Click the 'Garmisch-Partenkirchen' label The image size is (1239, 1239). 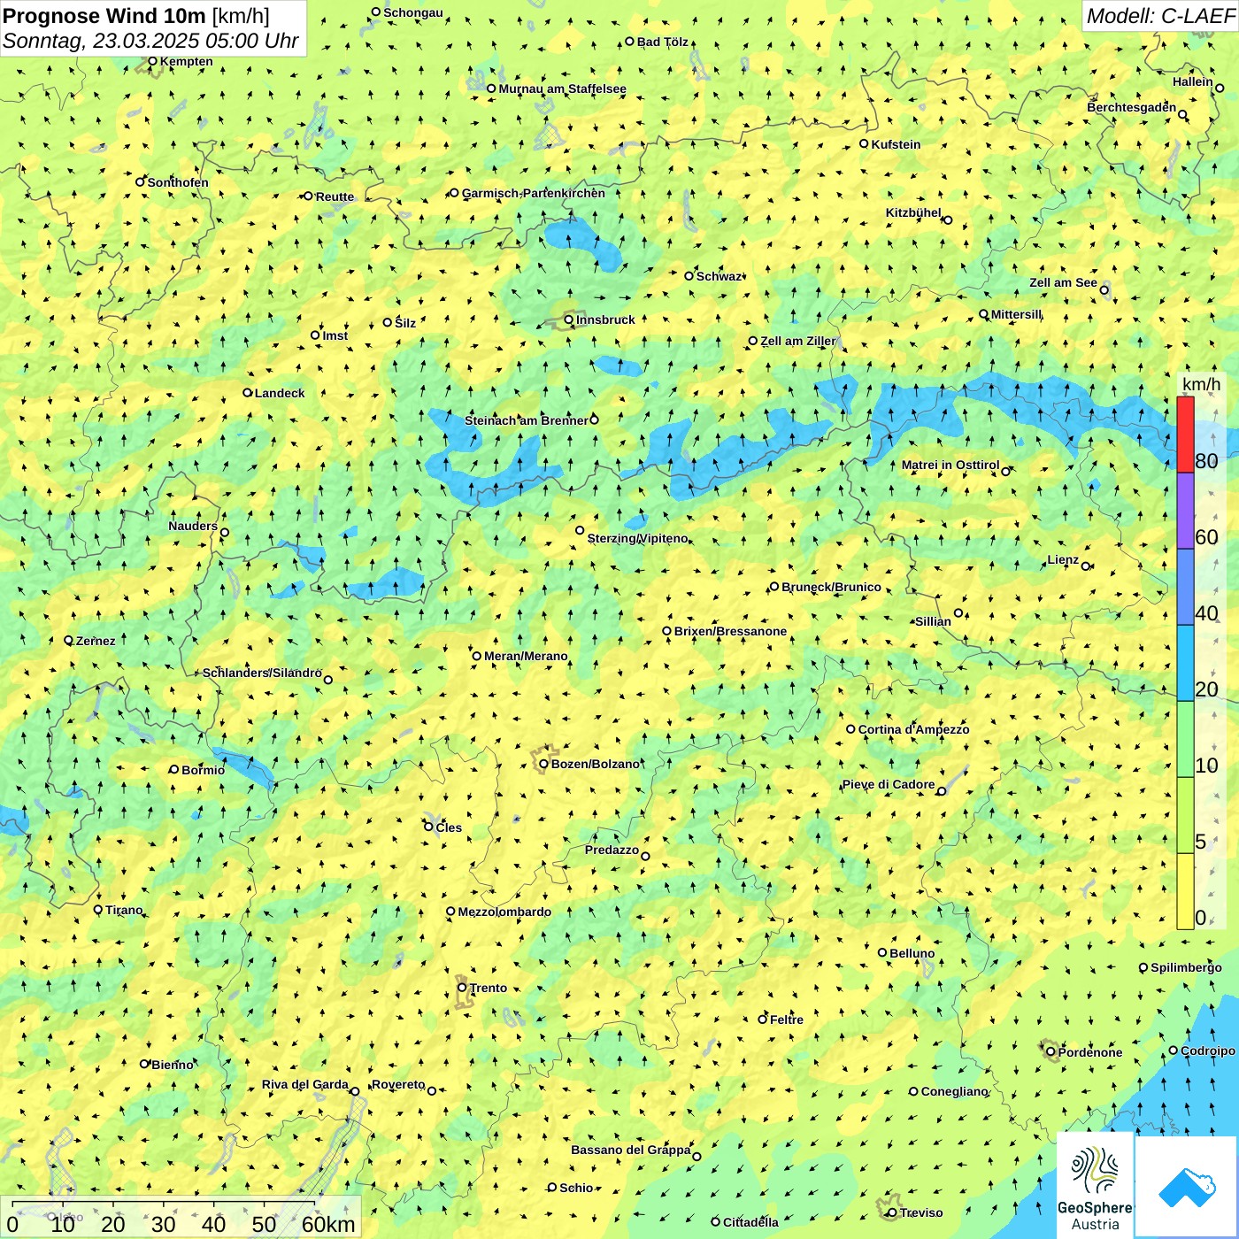point(534,193)
